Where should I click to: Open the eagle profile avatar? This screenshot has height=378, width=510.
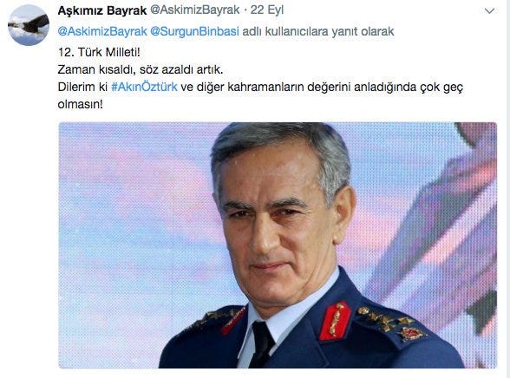(29, 25)
